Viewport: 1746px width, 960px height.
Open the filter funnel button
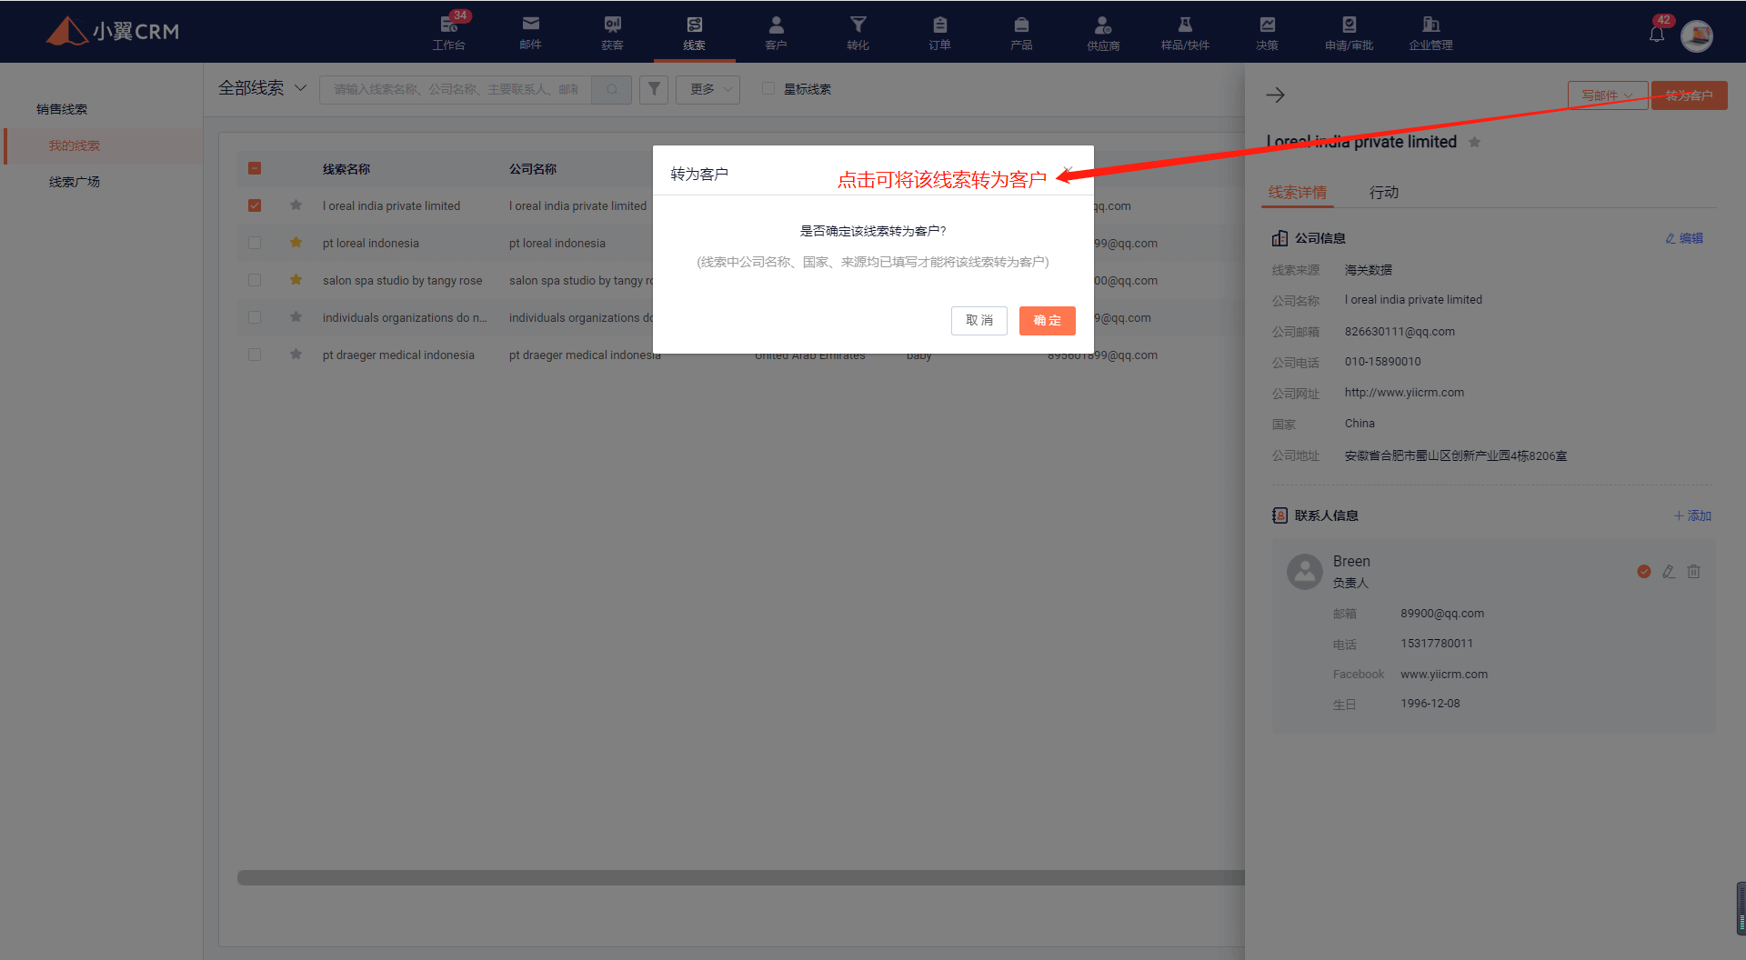pos(654,89)
